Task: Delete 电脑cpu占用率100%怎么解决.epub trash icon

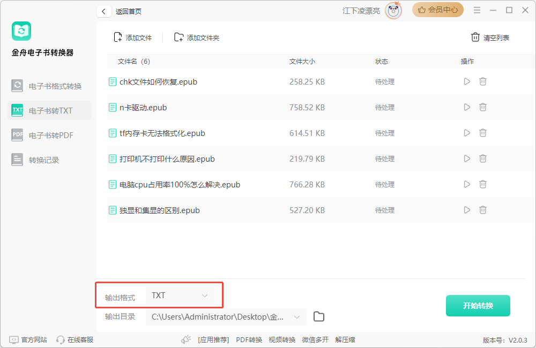Action: tap(483, 184)
